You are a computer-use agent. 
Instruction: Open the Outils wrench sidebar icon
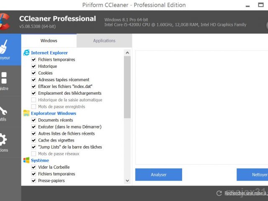(x=3, y=111)
